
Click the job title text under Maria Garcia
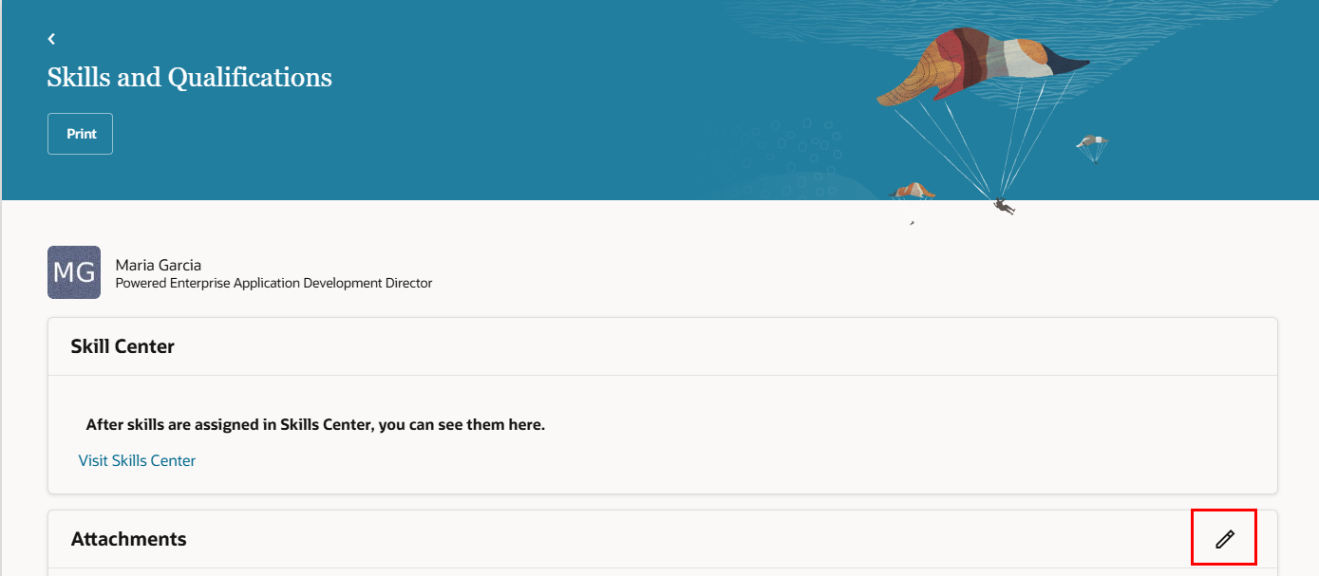273,283
